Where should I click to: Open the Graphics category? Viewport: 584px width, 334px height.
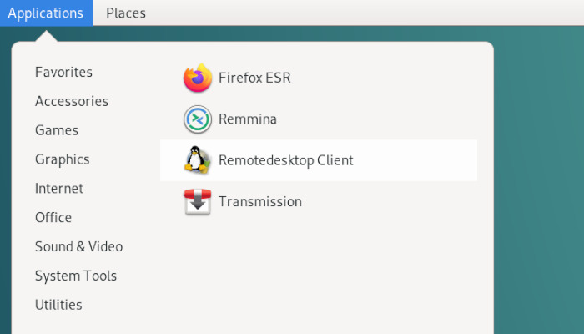tap(63, 159)
